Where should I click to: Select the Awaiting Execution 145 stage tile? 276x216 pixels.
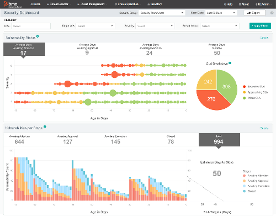click(115, 140)
